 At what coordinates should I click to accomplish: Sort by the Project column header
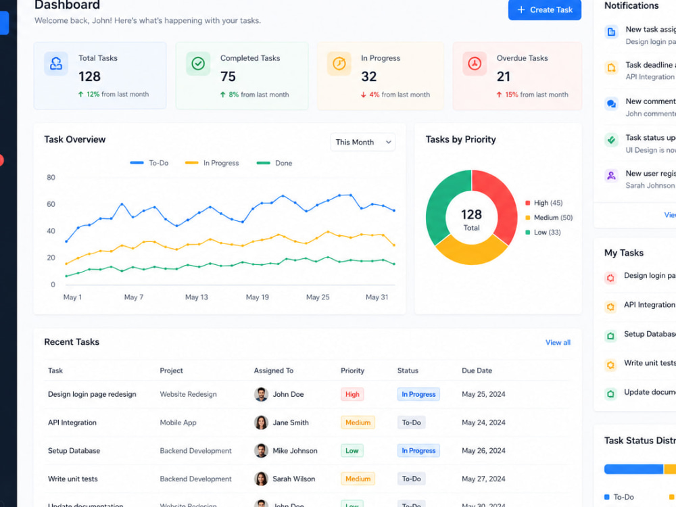coord(171,370)
